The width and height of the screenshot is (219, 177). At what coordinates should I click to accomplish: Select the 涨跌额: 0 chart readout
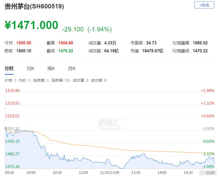point(41,80)
